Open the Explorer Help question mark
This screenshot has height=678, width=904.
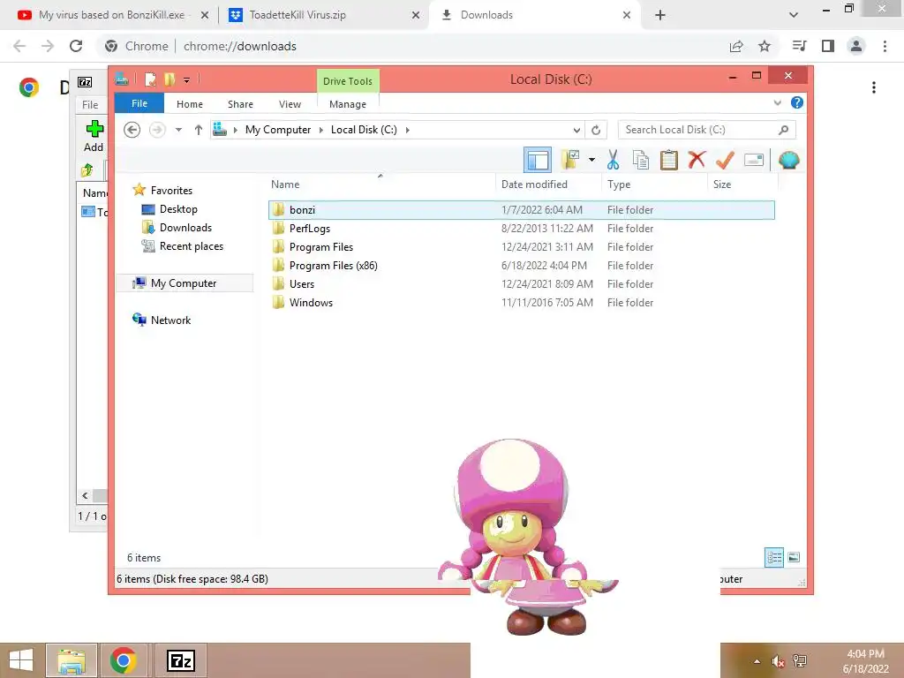click(x=797, y=102)
